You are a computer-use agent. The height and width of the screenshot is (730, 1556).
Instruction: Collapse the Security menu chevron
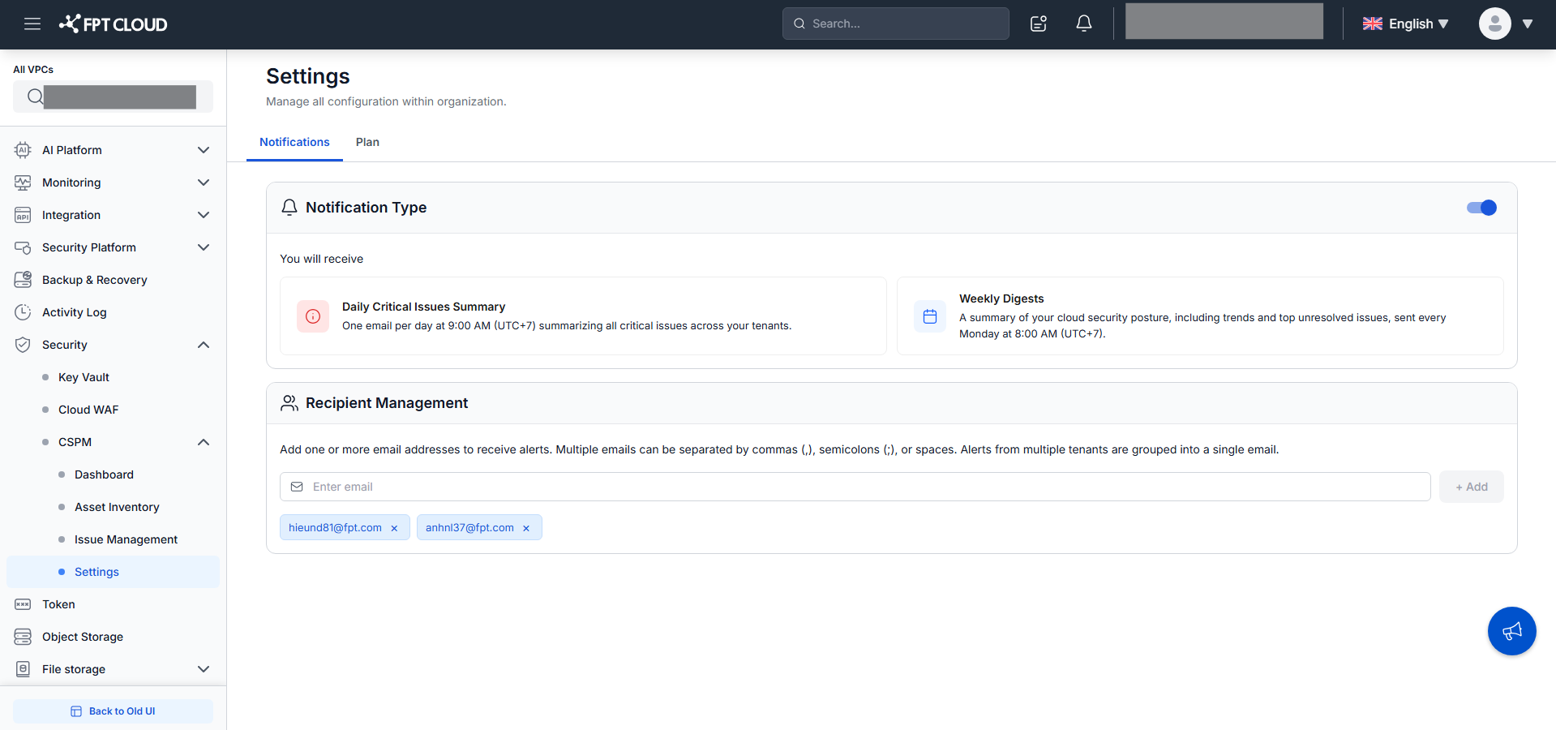click(204, 345)
